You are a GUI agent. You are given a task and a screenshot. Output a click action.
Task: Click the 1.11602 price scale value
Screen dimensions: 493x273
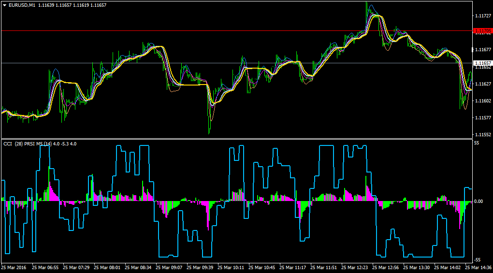(x=483, y=101)
